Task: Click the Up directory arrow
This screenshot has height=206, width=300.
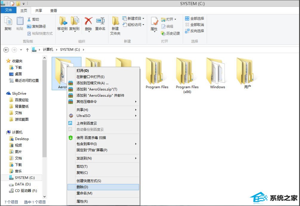Action: (27, 50)
